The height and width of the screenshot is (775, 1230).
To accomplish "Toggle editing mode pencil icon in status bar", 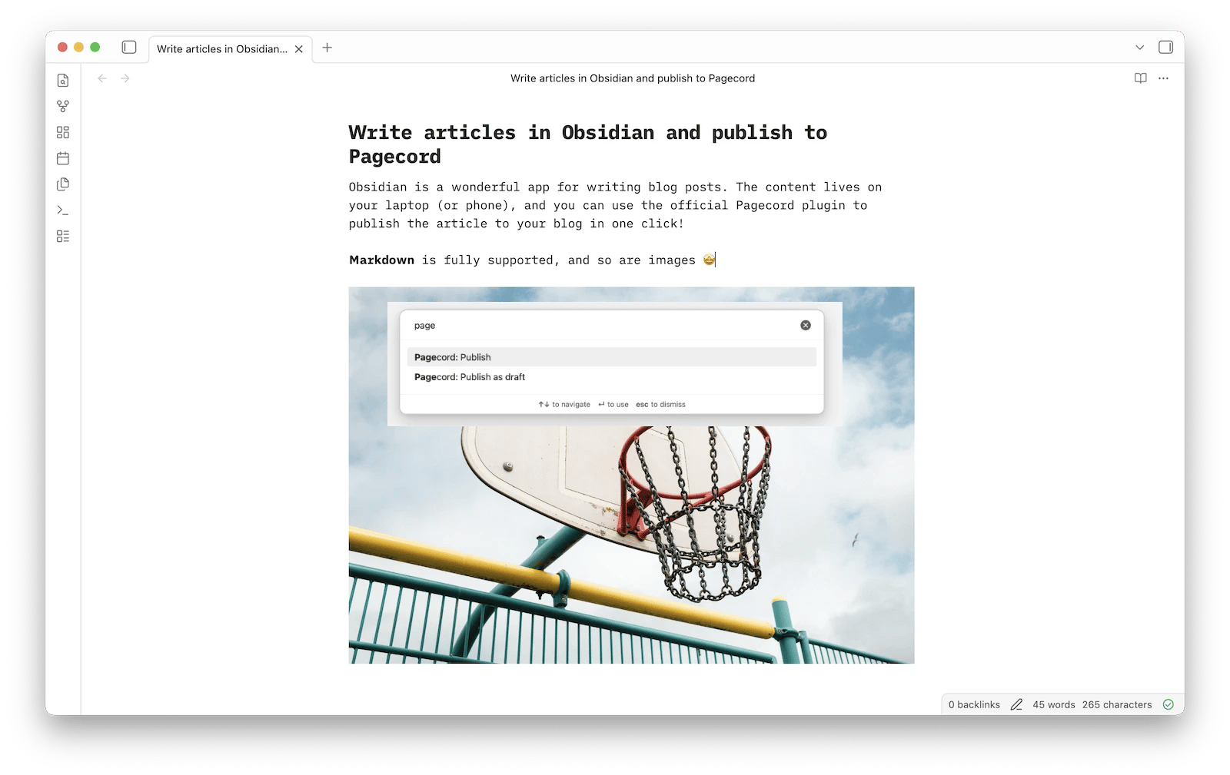I will coord(1016,705).
